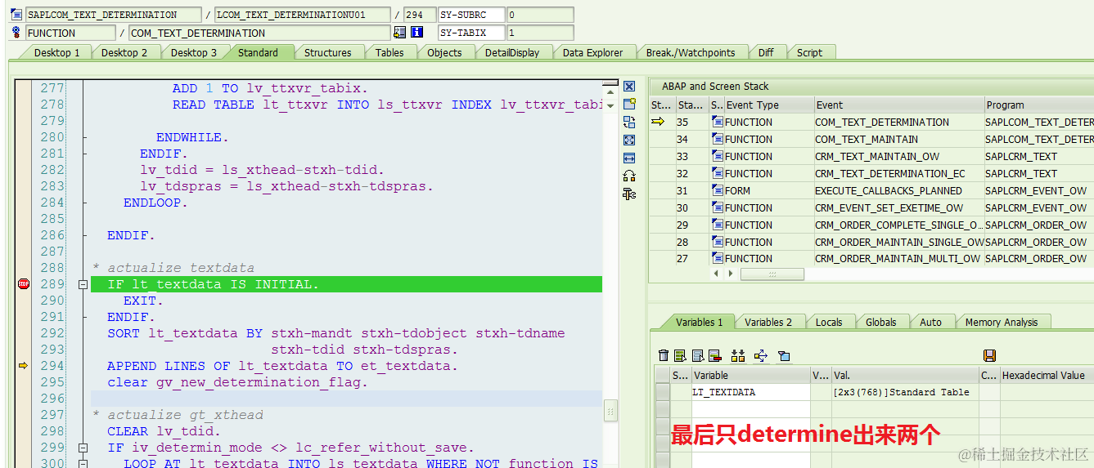Click the blue branching arrows icon
Image resolution: width=1094 pixels, height=468 pixels.
760,355
